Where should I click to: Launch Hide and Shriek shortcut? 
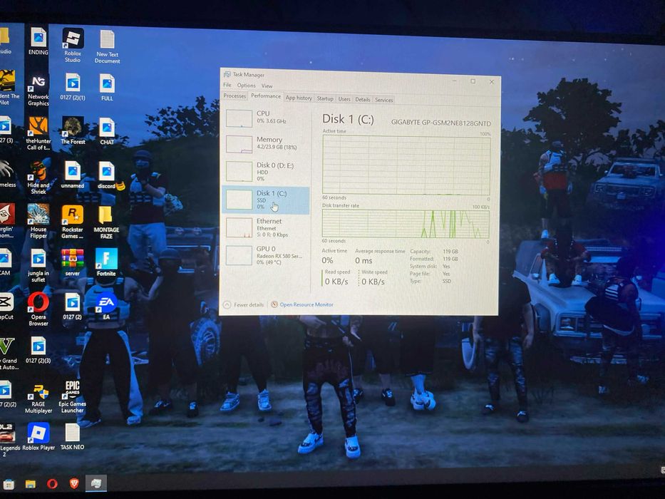coord(38,178)
